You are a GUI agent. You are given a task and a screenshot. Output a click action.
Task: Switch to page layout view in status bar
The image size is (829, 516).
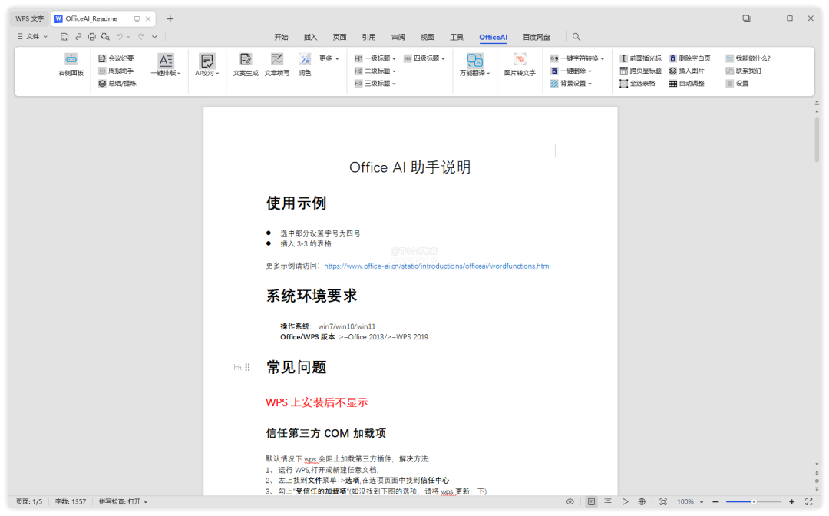(x=591, y=501)
